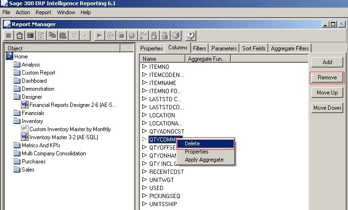
Task: Click the Analysis folder icon
Action: (17, 65)
